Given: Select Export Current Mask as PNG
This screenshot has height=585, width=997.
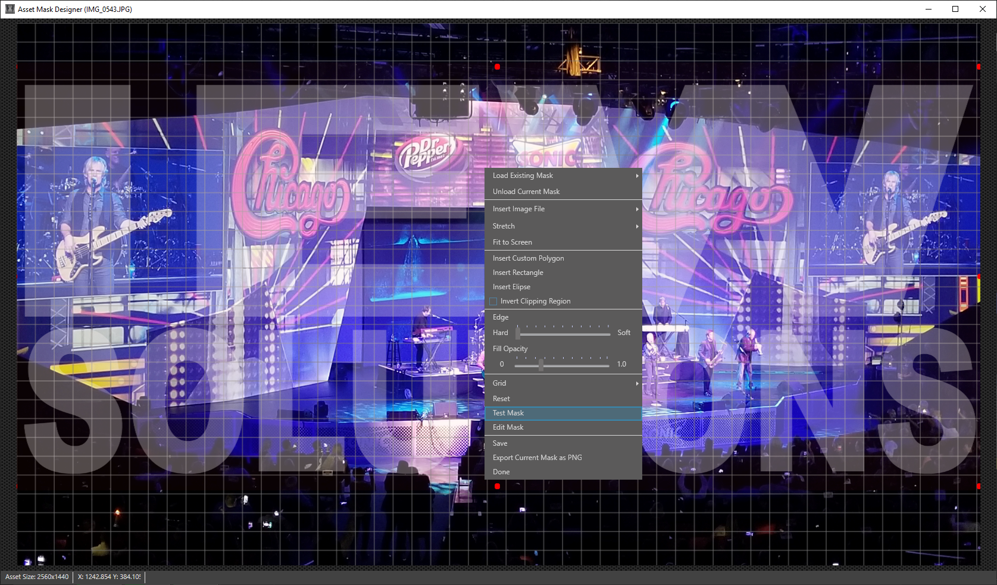Looking at the screenshot, I should point(563,458).
